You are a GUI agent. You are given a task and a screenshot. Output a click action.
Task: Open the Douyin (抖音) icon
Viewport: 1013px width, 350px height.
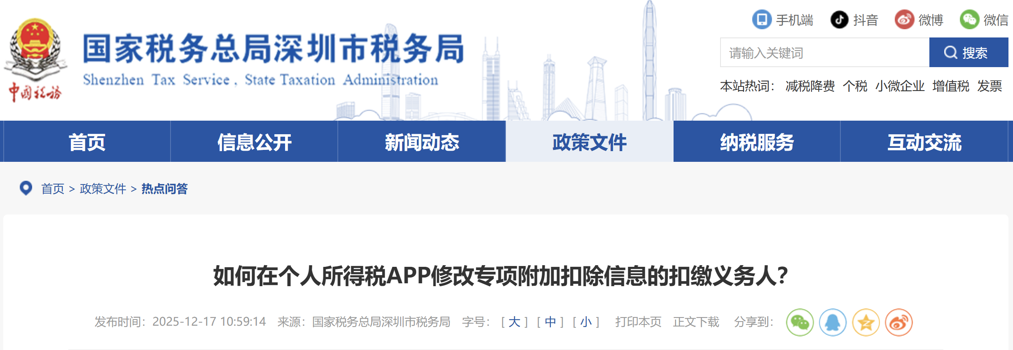(x=839, y=19)
